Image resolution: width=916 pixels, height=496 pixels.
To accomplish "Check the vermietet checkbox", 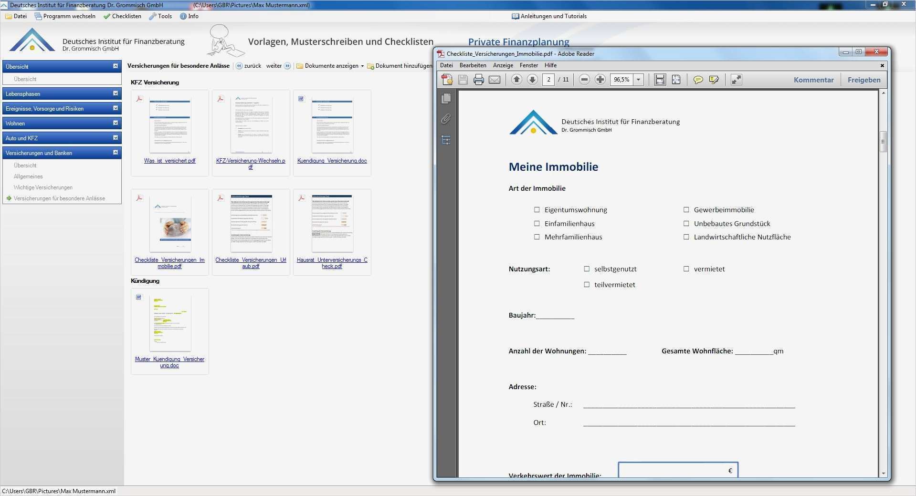I will click(x=686, y=269).
